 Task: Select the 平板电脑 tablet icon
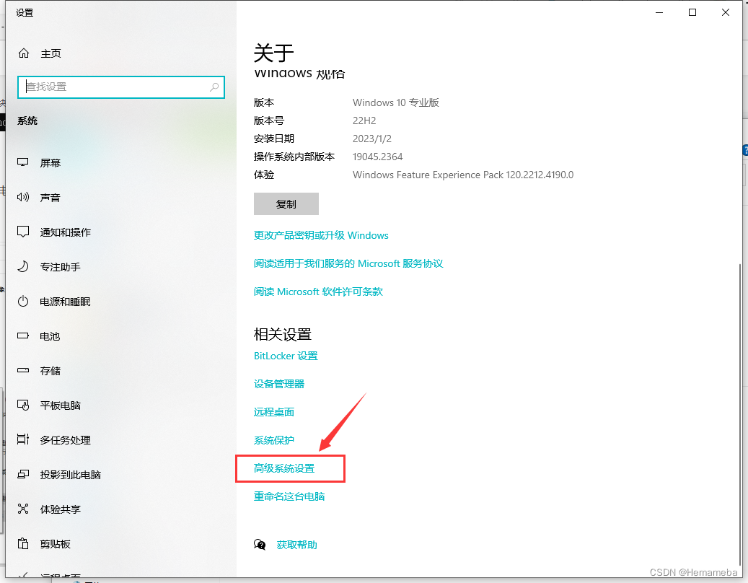(24, 405)
